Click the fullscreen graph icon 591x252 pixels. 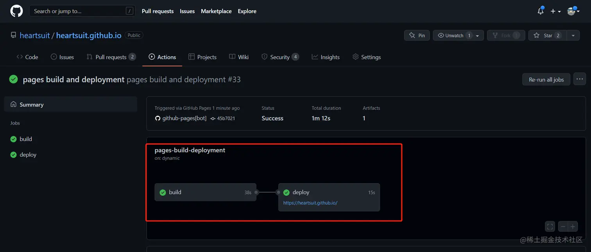[550, 227]
